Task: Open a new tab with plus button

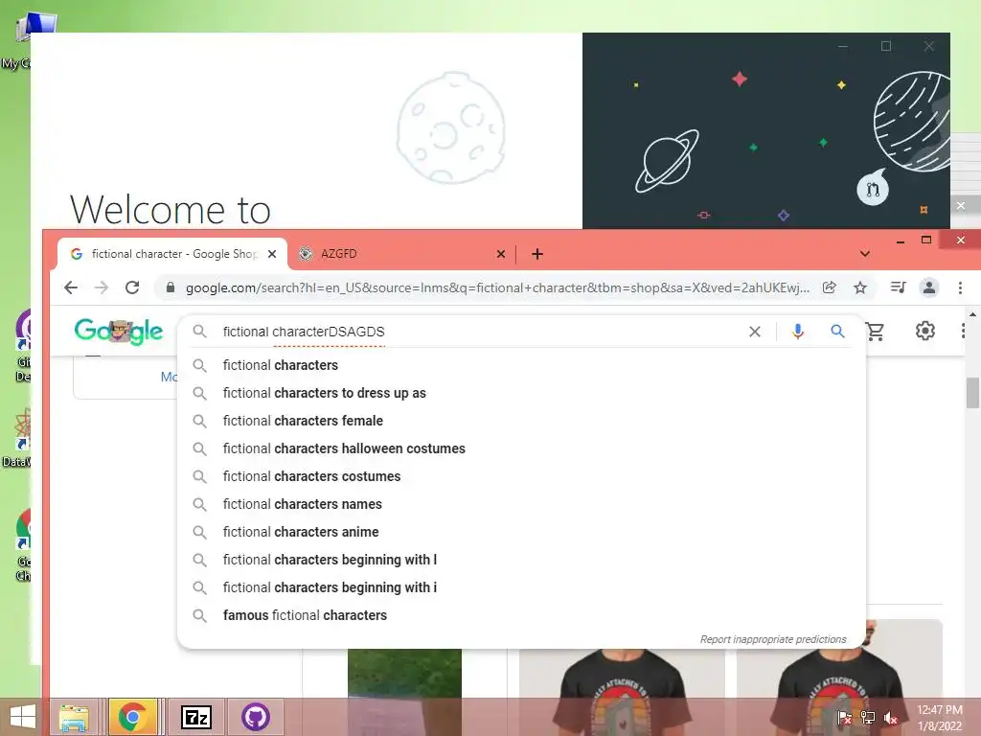Action: pyautogui.click(x=536, y=254)
